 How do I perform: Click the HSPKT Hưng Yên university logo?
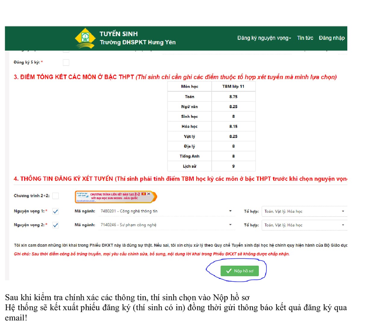85,38
